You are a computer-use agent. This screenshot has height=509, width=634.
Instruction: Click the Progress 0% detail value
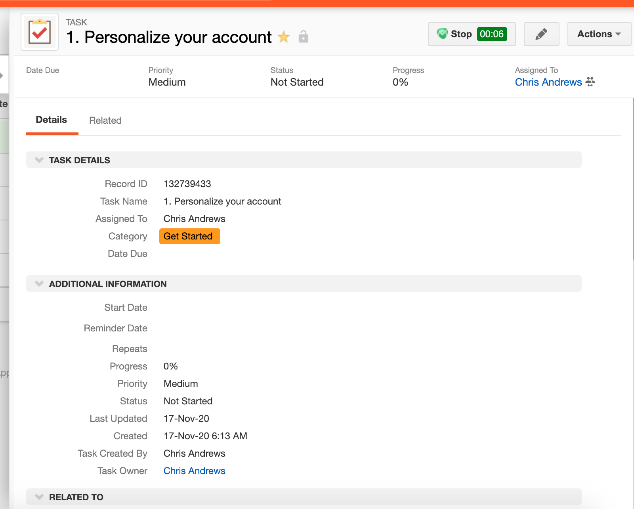pos(170,366)
